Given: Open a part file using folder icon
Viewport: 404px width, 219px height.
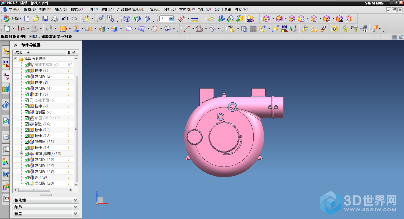Looking at the screenshot, I should [x=36, y=19].
